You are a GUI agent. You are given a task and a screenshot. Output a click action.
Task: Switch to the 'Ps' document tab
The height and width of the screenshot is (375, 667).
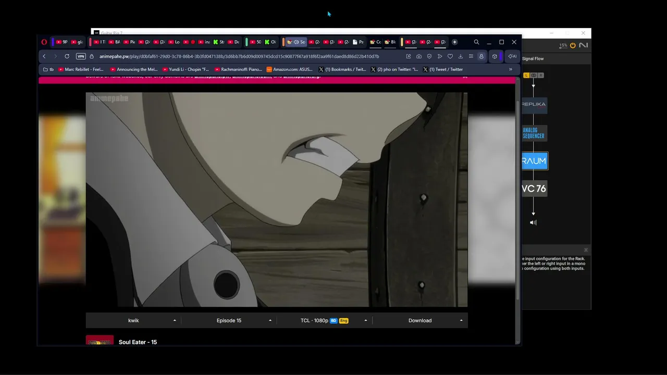[x=358, y=42]
